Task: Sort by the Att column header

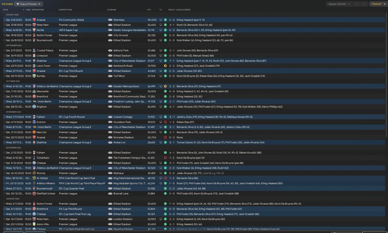Action: tap(149, 10)
